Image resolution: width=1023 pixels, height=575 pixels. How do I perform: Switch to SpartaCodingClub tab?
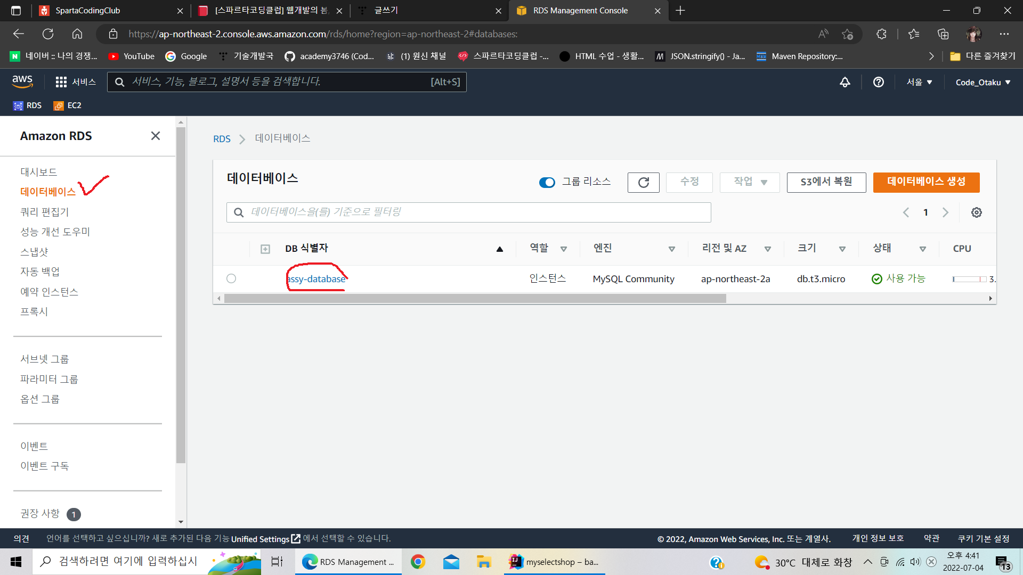pos(110,11)
